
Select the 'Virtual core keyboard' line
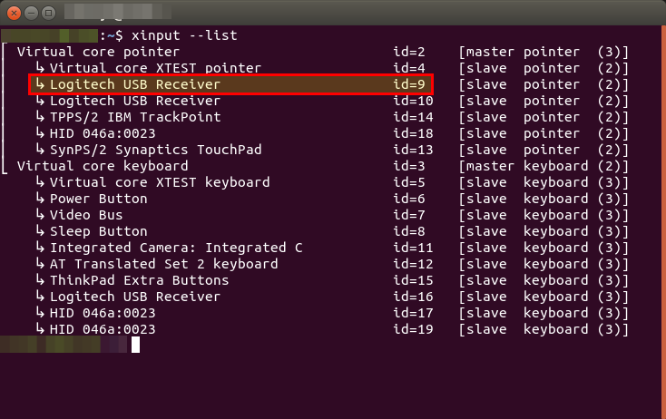coord(103,166)
